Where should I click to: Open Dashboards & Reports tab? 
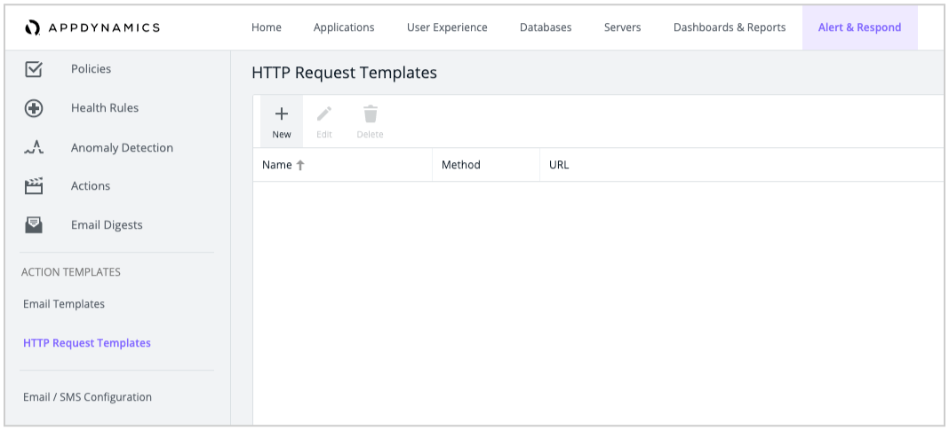coord(730,27)
